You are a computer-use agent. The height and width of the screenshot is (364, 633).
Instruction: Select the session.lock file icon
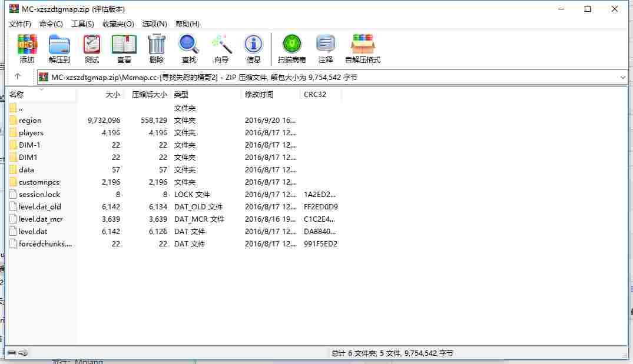(x=13, y=194)
